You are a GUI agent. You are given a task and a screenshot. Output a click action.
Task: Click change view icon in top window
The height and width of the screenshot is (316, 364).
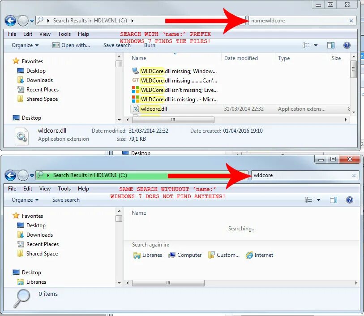coord(306,45)
